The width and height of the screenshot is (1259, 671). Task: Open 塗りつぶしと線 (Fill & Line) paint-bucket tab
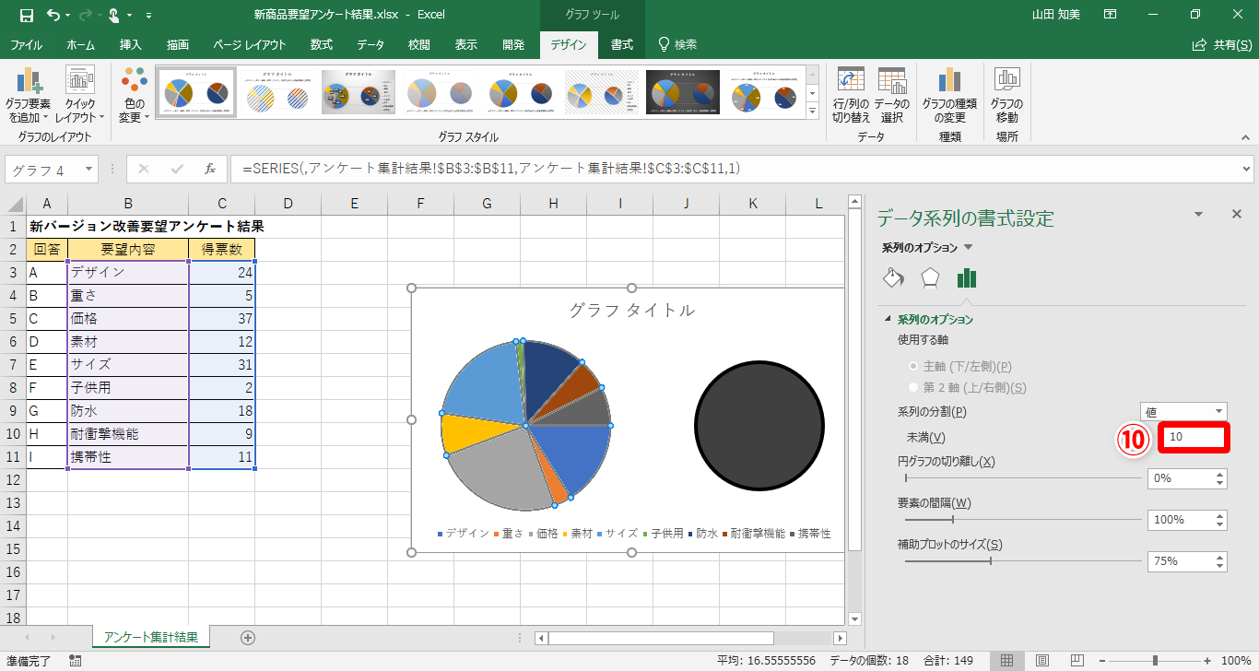tap(893, 278)
